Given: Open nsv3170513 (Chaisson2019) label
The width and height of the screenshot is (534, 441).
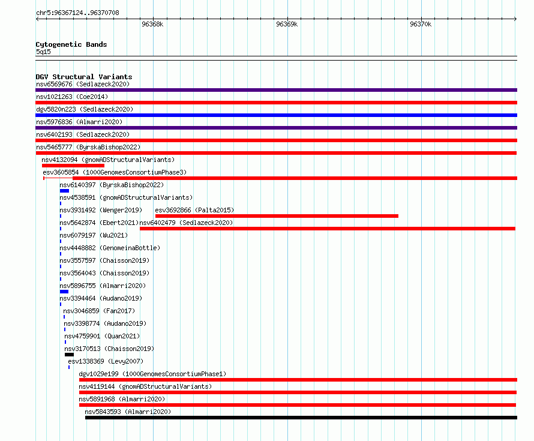Looking at the screenshot, I should pyautogui.click(x=109, y=349).
